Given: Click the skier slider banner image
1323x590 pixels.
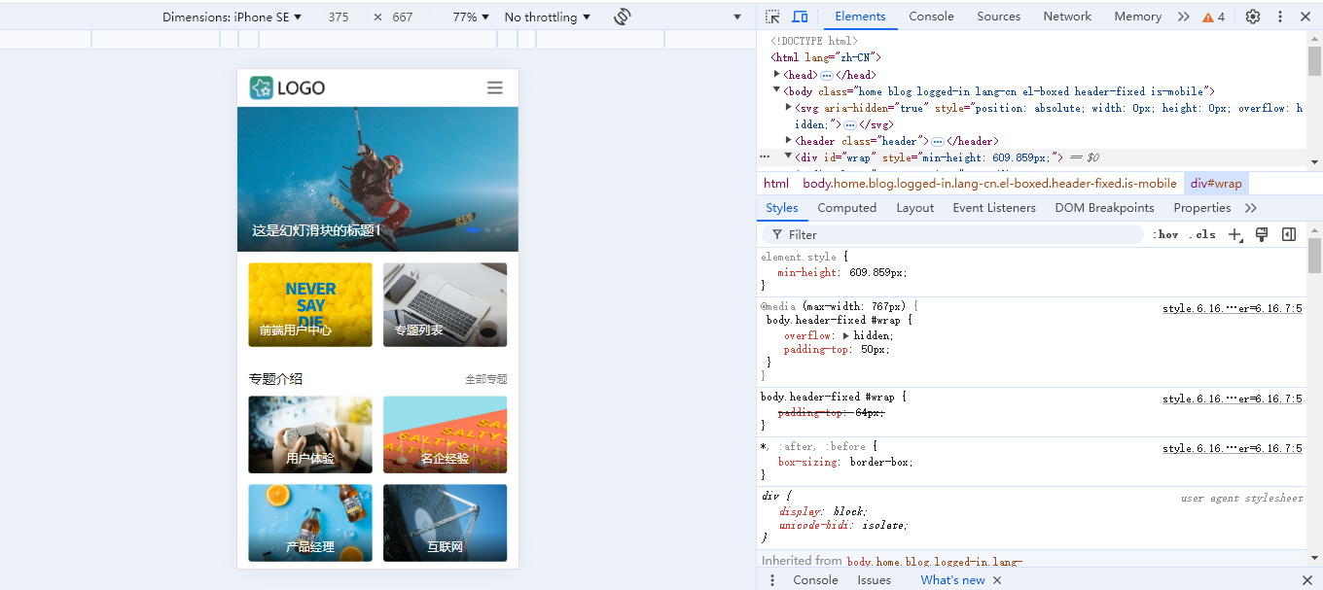Looking at the screenshot, I should pos(377,179).
